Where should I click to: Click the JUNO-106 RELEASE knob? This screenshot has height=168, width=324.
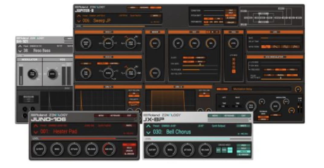(92, 149)
